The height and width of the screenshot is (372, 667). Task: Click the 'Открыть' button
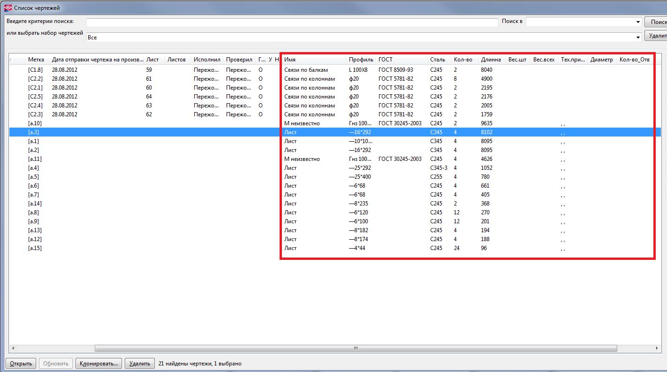21,364
